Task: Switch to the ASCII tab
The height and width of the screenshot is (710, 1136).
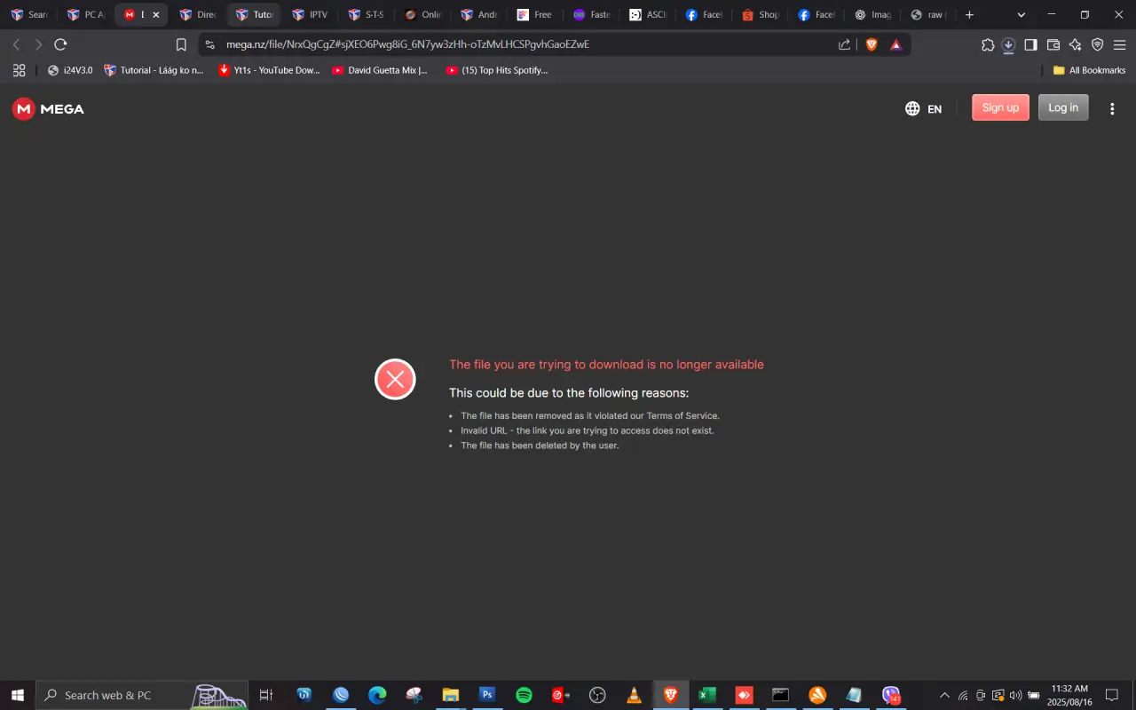Action: point(647,14)
